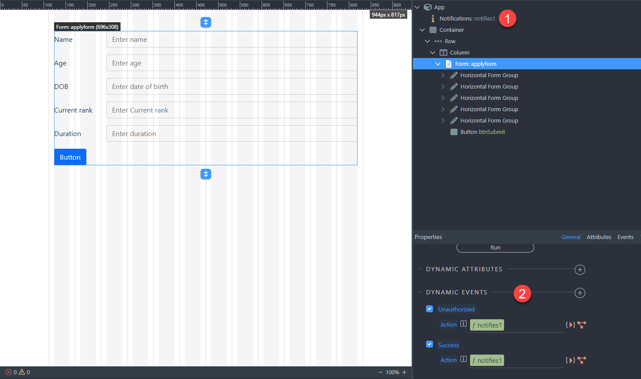Viewport: 641px width, 379px height.
Task: Click the insert-before icon above the form
Action: (x=206, y=22)
